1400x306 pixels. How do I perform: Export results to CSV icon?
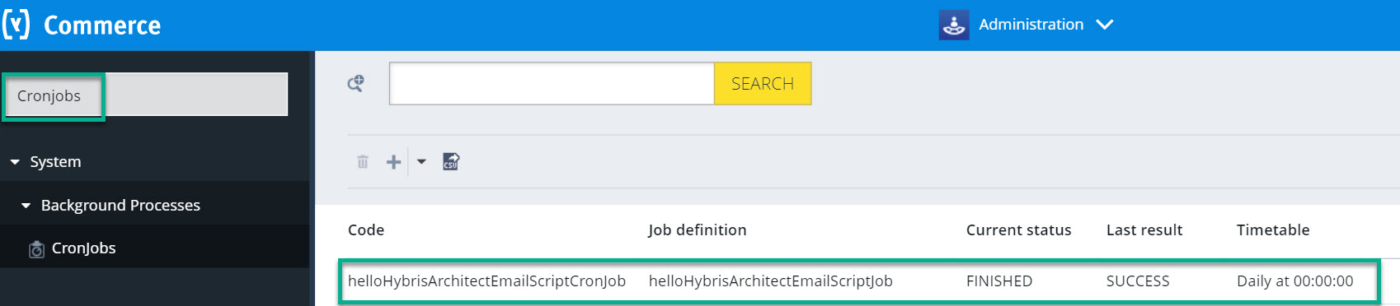451,161
